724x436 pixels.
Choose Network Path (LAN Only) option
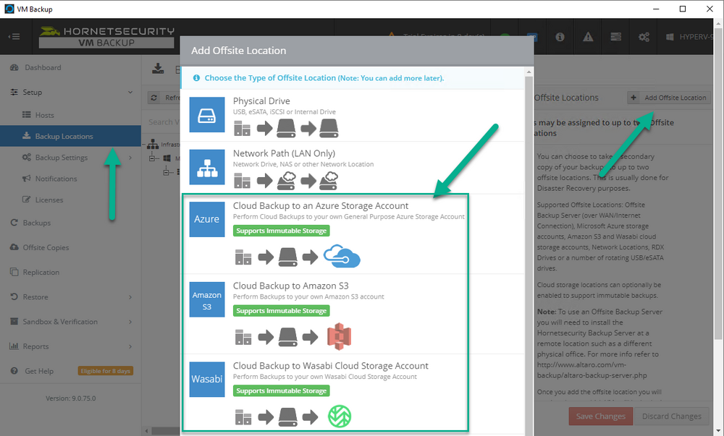pos(284,153)
